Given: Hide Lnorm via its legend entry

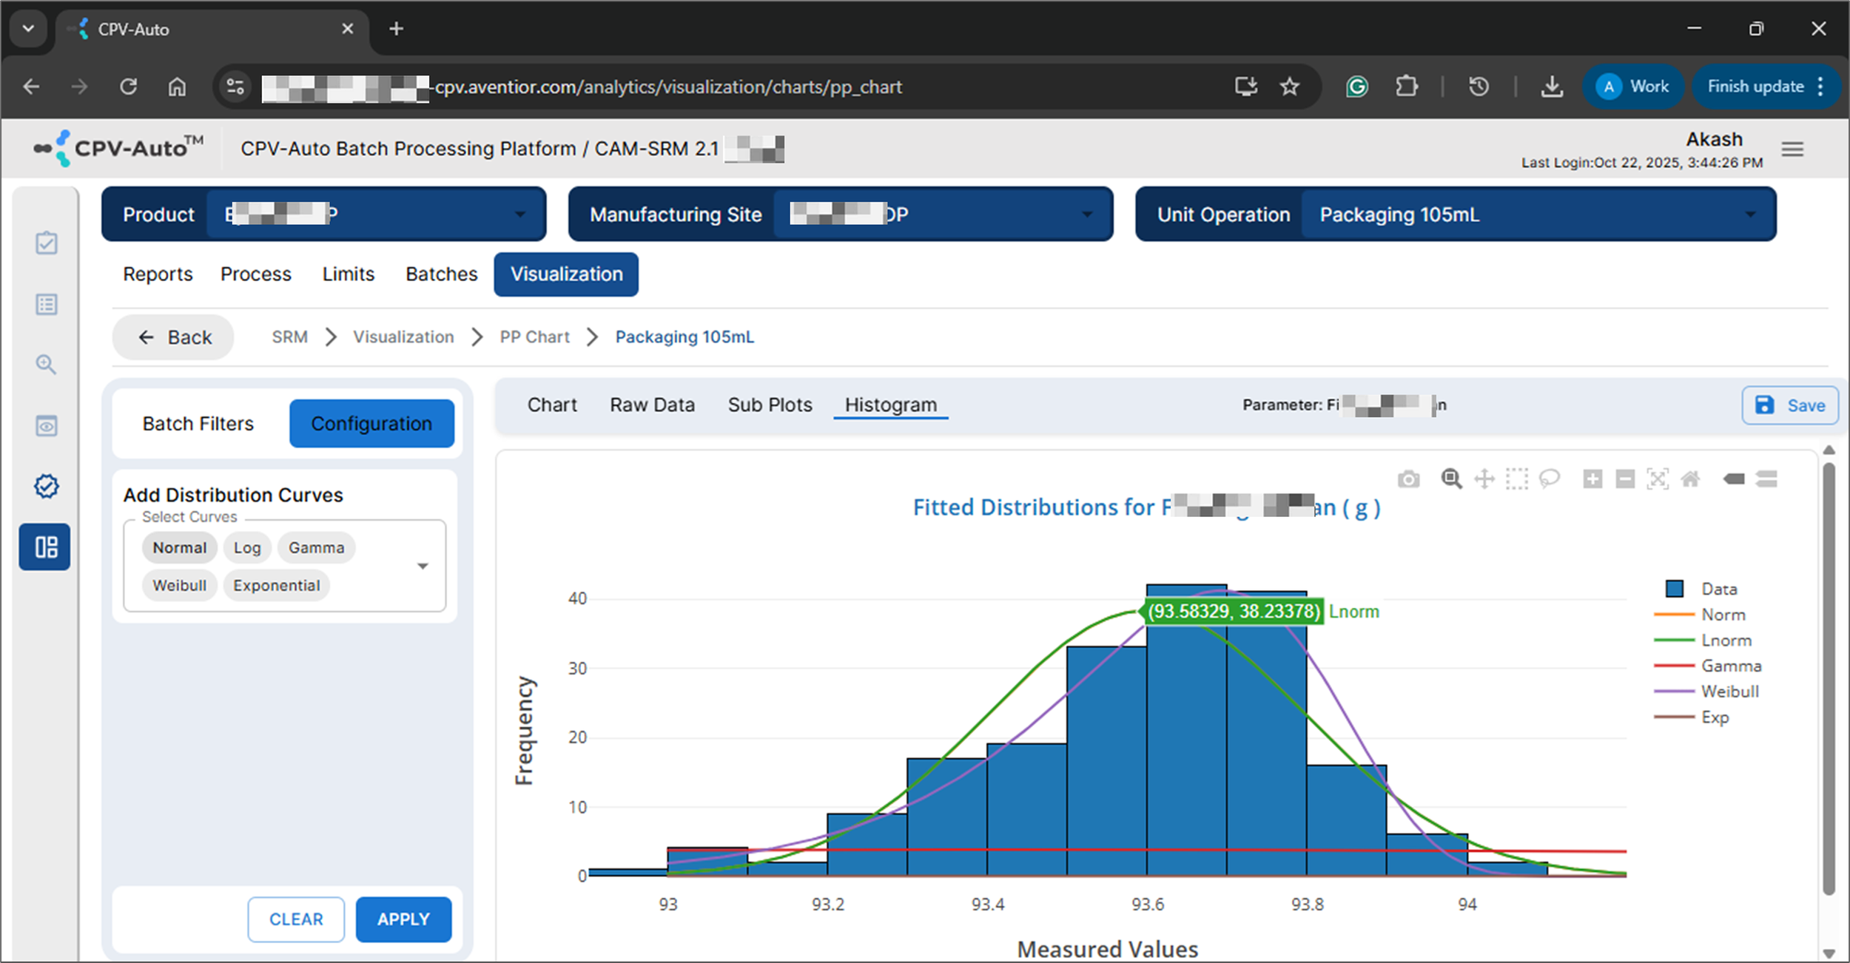Looking at the screenshot, I should [1726, 640].
